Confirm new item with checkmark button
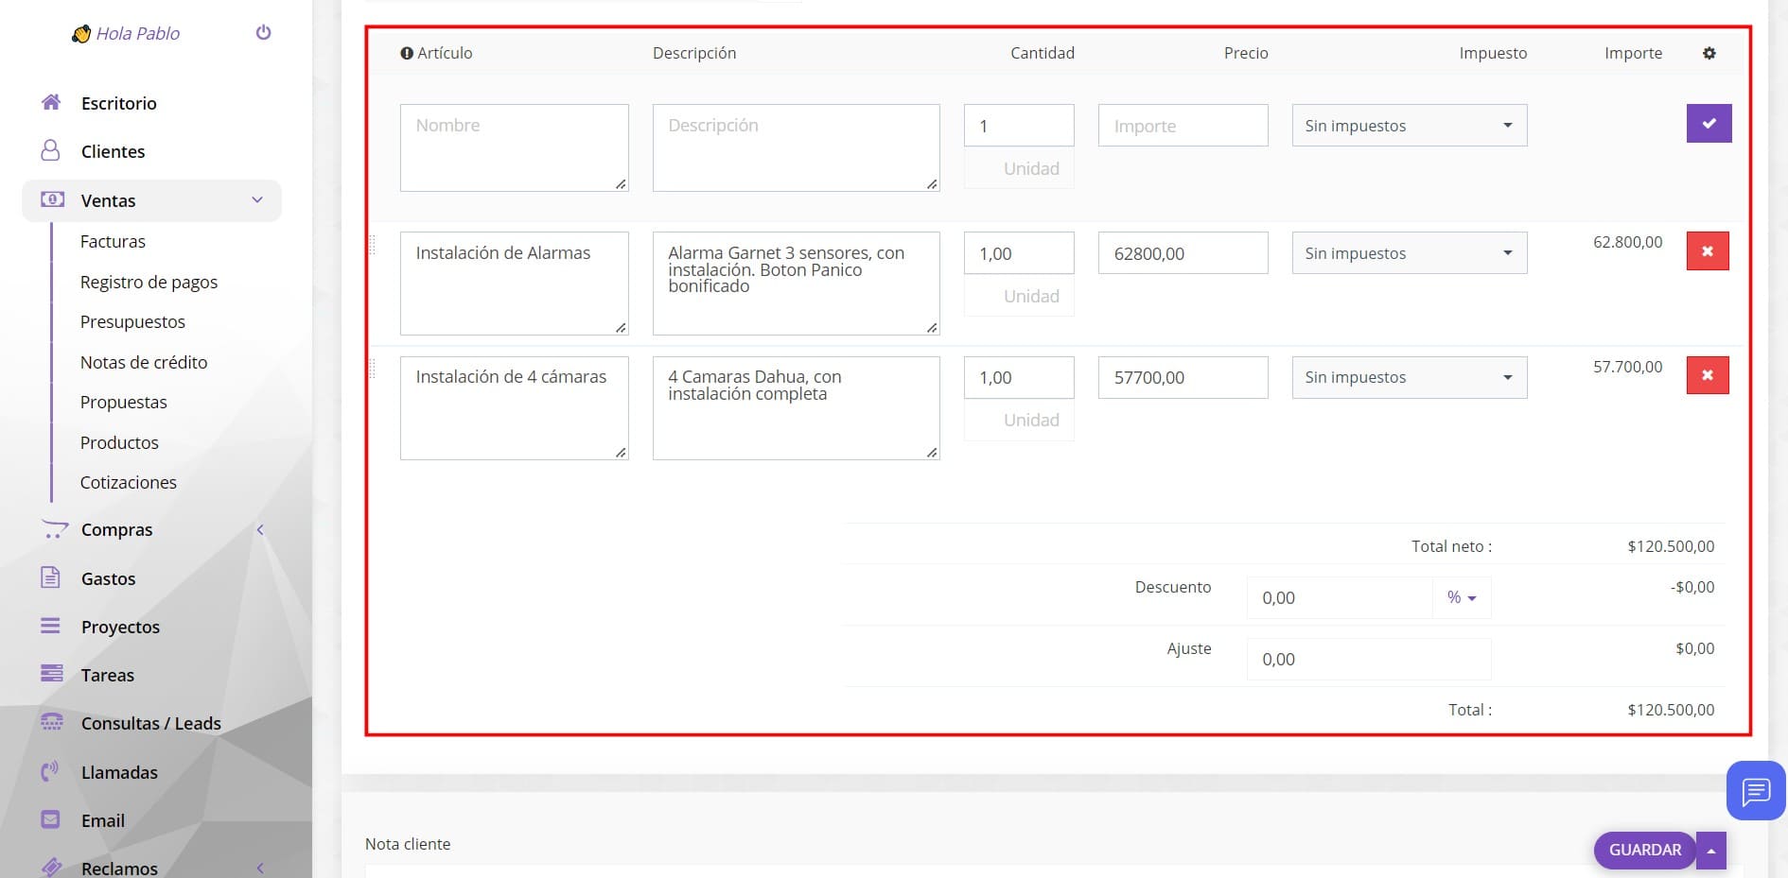 (1709, 123)
